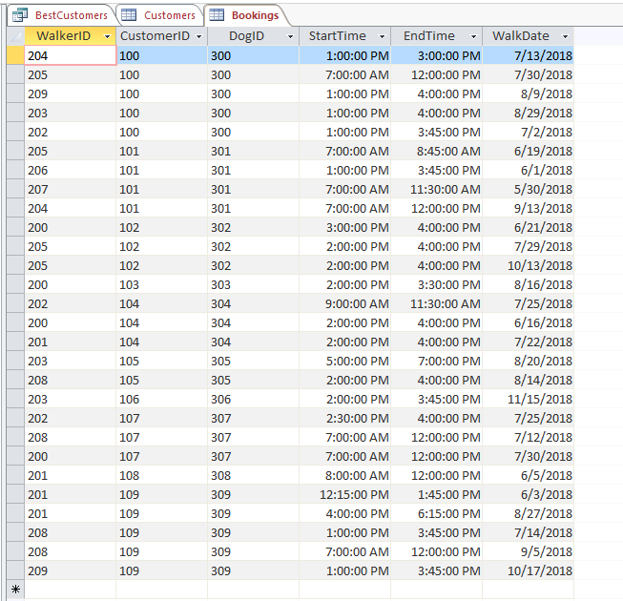Click the StartTime cell 8:00:00 AM
This screenshot has width=623, height=601.
(x=344, y=475)
